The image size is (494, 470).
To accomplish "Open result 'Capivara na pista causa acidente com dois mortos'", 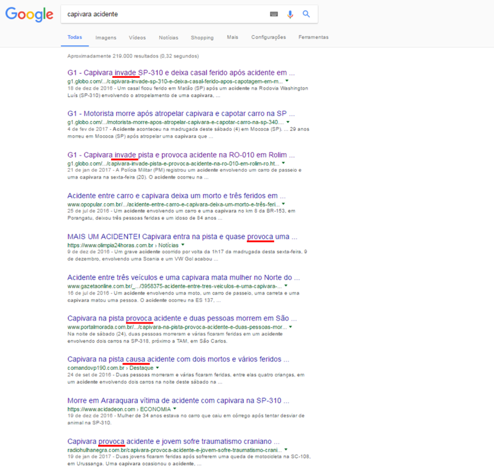I will point(178,359).
